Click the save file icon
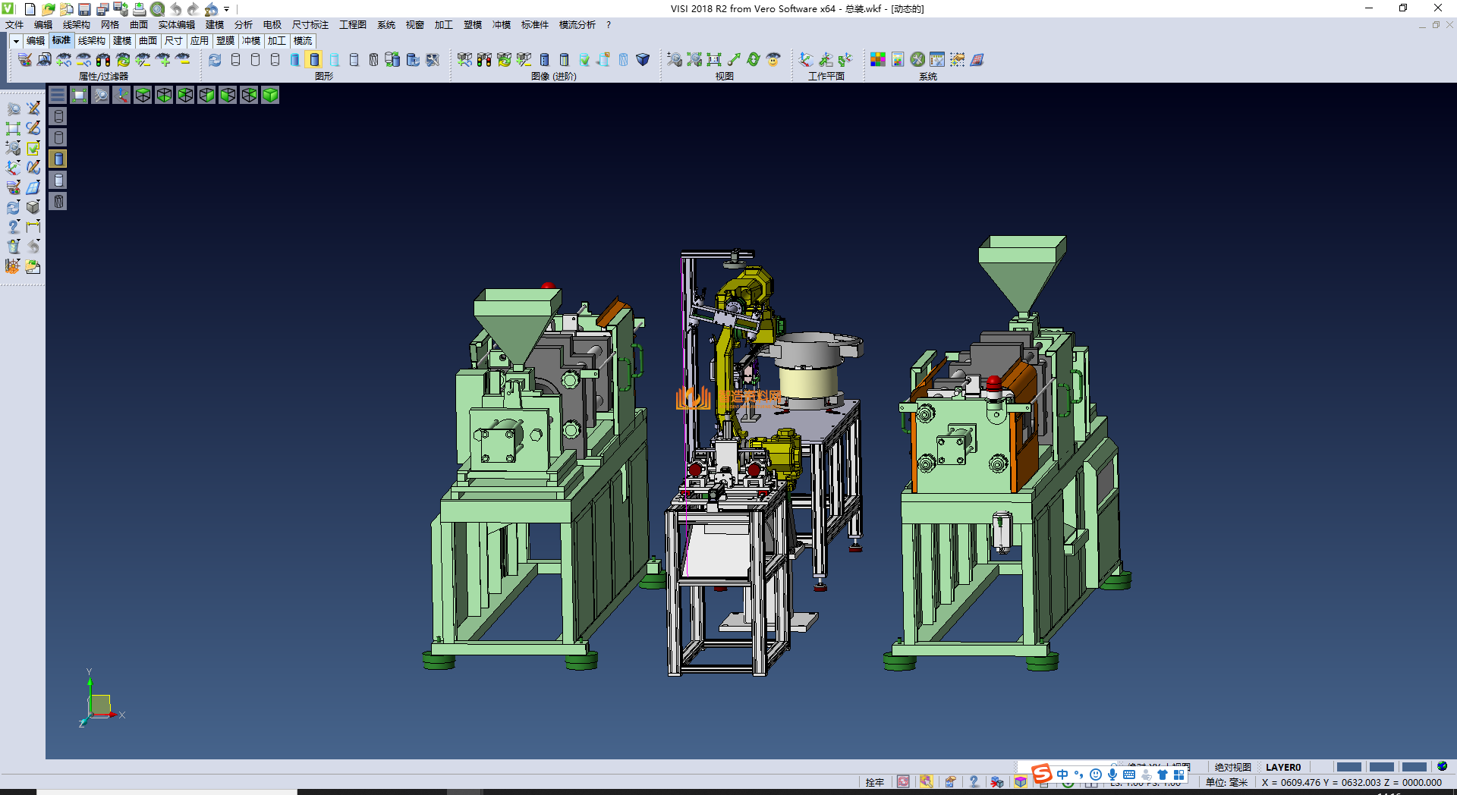Screen dimensions: 1457x795 coord(84,9)
